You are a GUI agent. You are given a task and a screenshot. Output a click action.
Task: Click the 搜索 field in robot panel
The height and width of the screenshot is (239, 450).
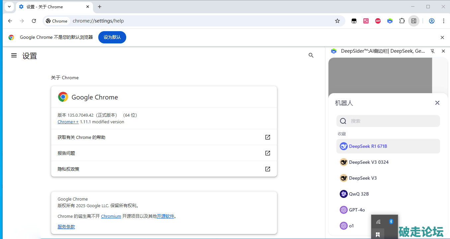point(392,121)
